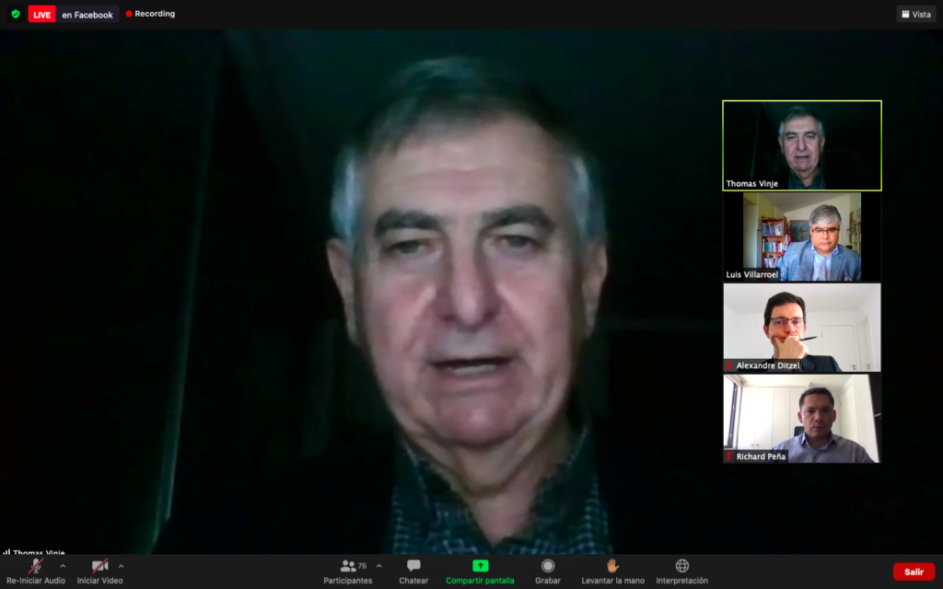The width and height of the screenshot is (943, 589).
Task: Expand video options arrow beside camera
Action: point(121,566)
